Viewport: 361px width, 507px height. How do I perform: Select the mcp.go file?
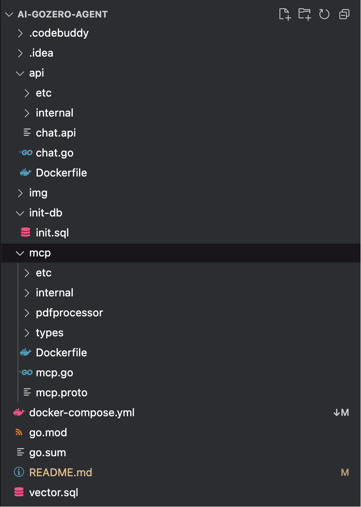tap(54, 373)
